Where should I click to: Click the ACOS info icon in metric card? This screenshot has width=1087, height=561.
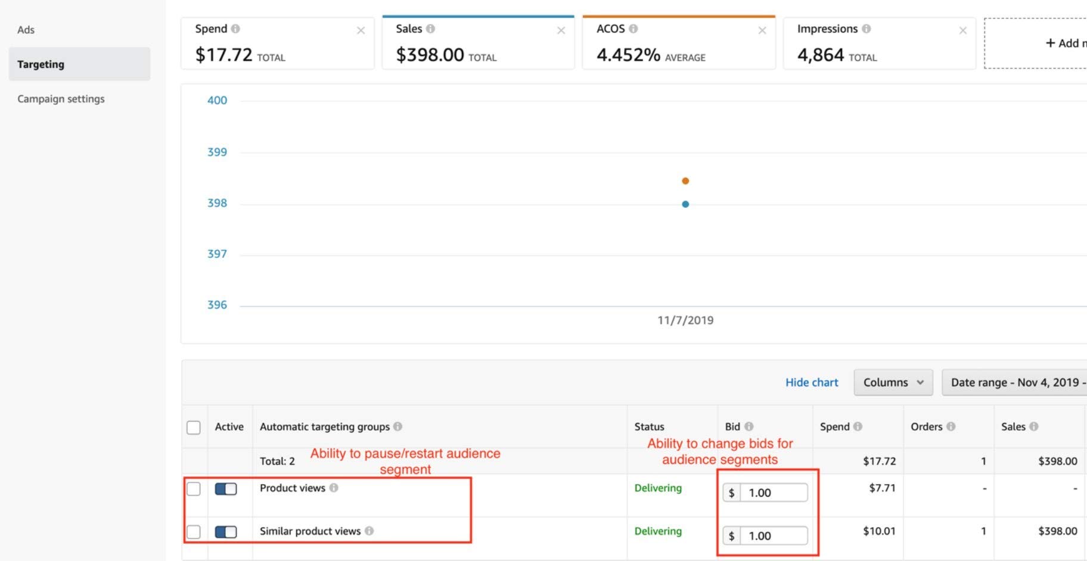[633, 29]
